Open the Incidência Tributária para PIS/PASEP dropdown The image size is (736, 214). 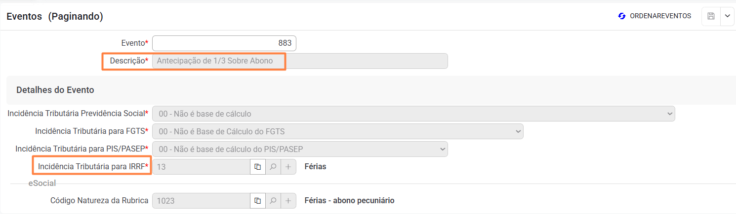(300, 149)
